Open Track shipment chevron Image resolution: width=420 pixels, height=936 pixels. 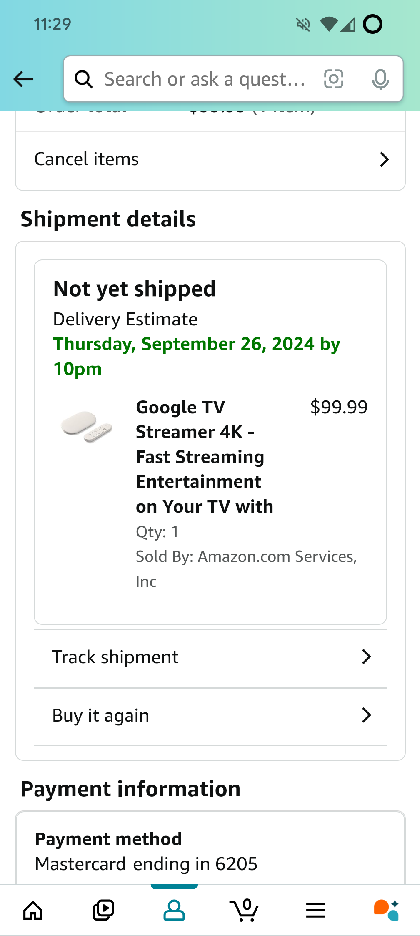[366, 657]
